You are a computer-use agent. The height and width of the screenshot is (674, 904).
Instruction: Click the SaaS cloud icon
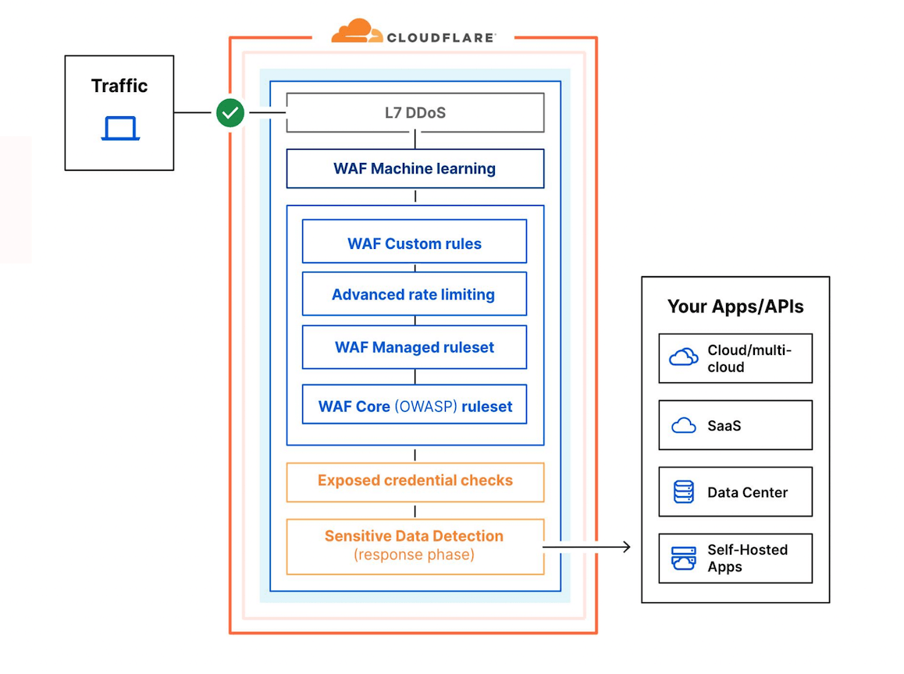(684, 426)
